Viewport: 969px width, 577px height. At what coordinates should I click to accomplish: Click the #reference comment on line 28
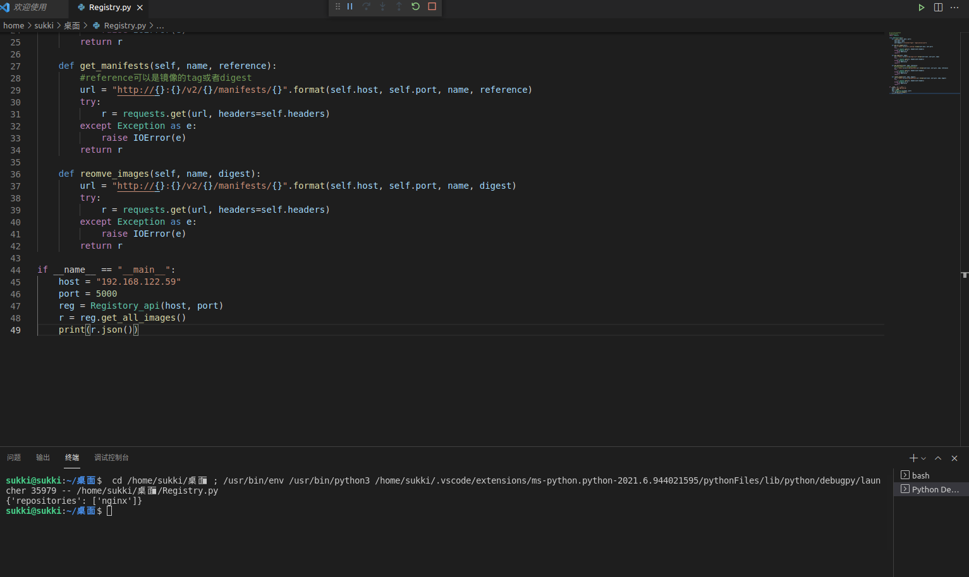pyautogui.click(x=166, y=78)
